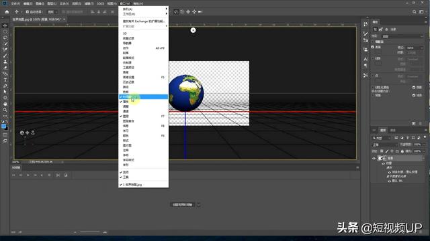The height and width of the screenshot is (241, 430).
Task: Toggle Show Transform Controls checkbox
Action: (63, 12)
